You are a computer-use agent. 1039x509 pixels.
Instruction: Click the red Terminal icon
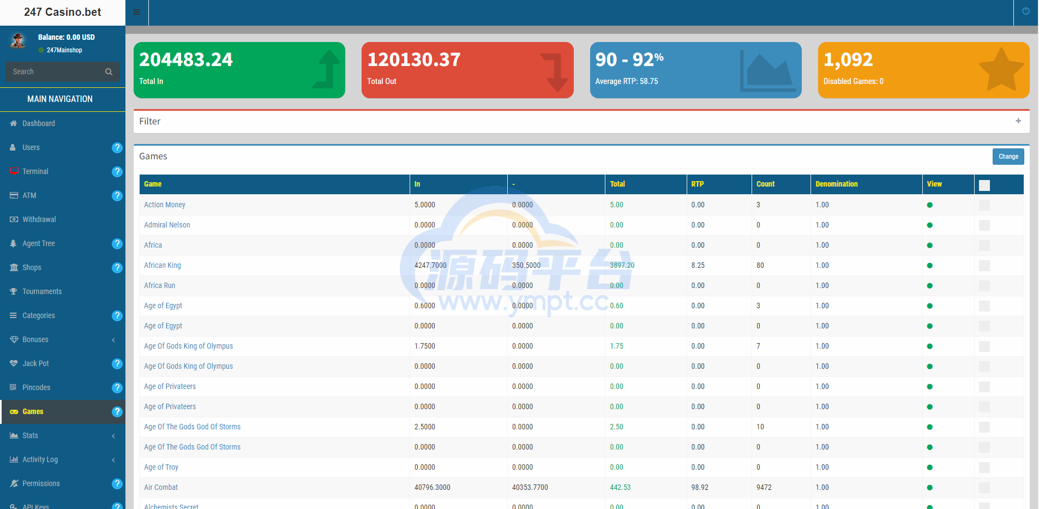click(x=14, y=171)
